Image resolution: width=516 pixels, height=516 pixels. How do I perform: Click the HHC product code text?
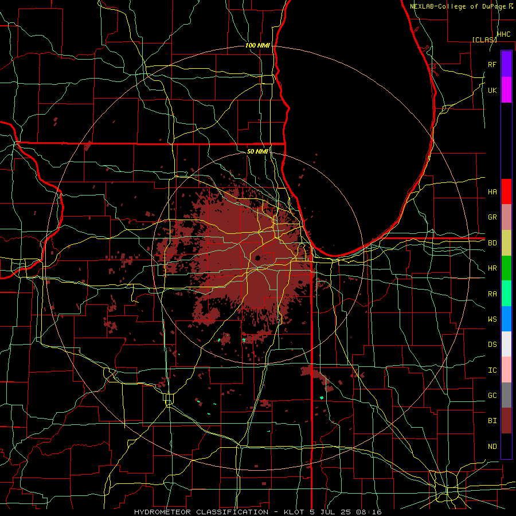point(503,34)
